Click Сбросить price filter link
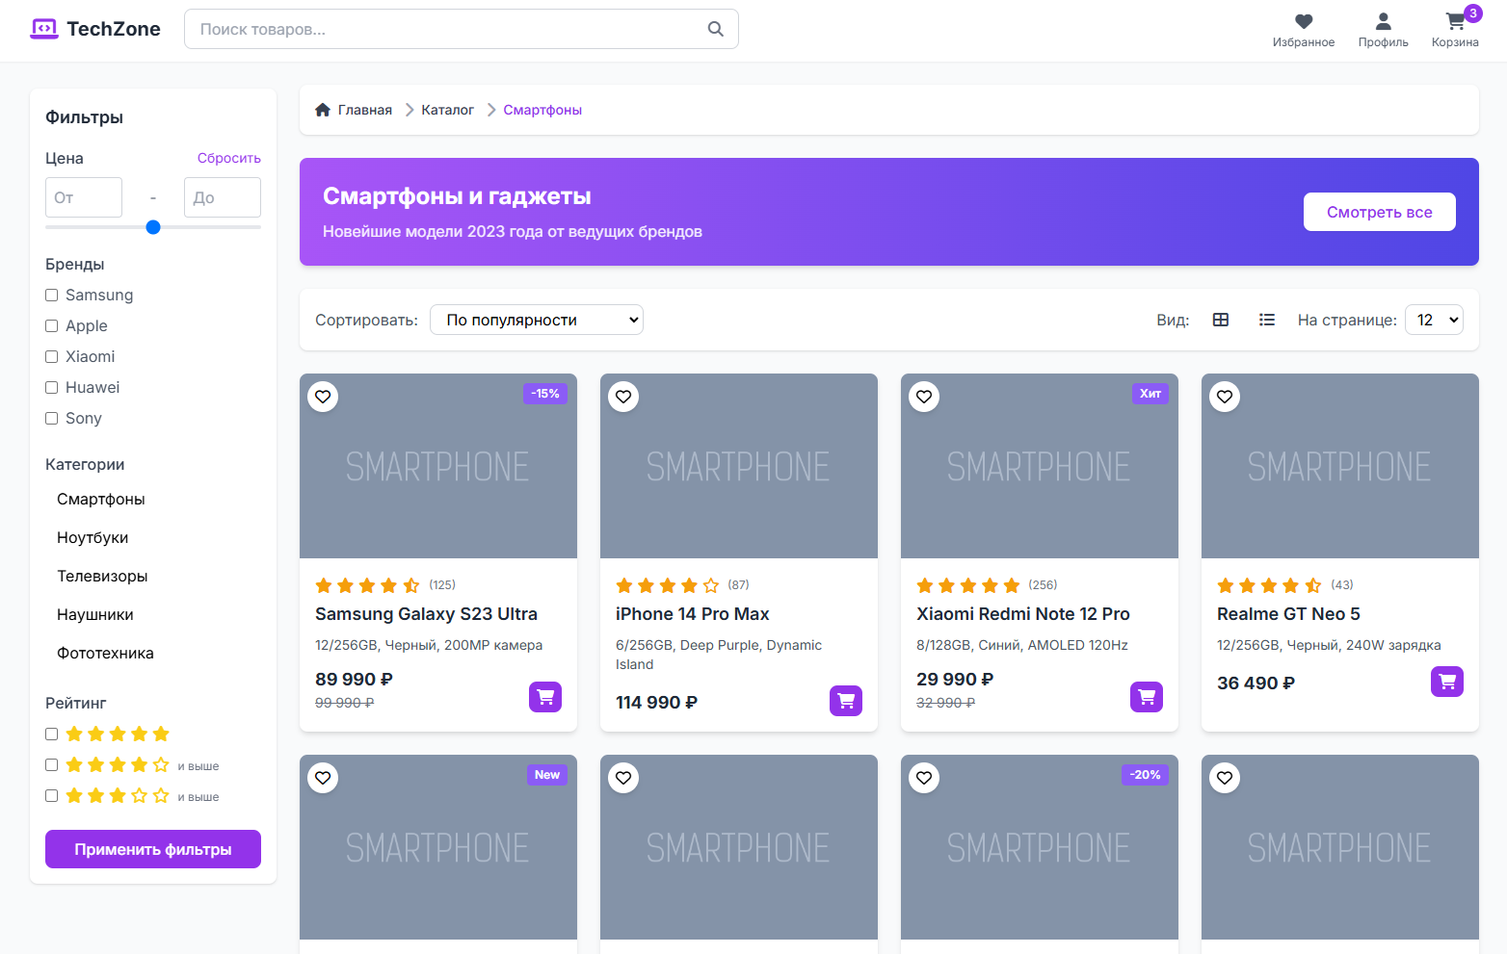The image size is (1507, 954). pyautogui.click(x=229, y=158)
